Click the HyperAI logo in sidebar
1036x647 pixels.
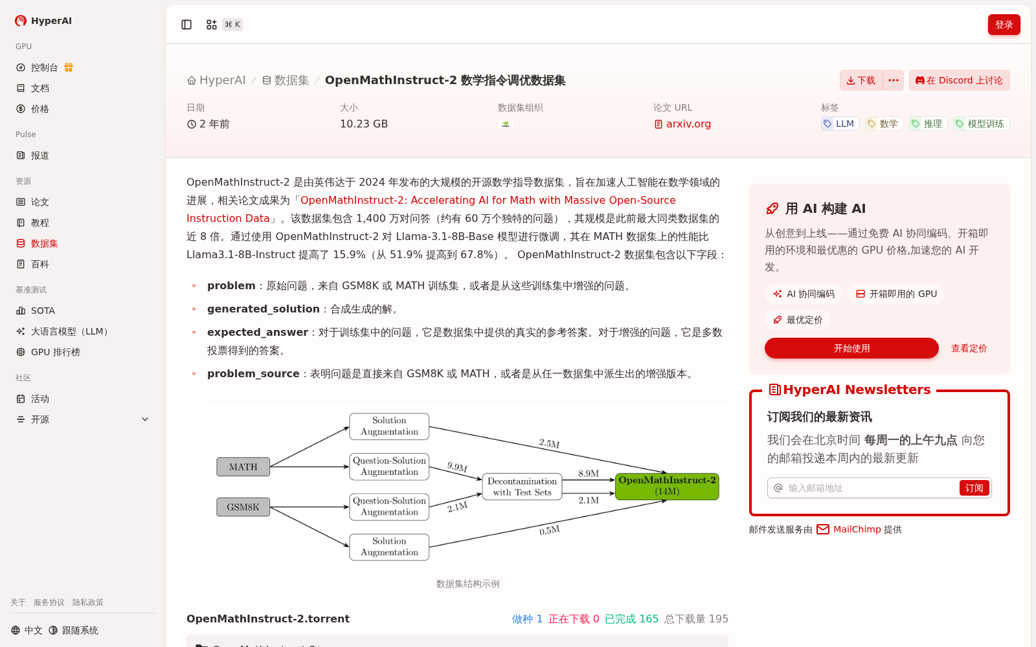click(x=43, y=21)
